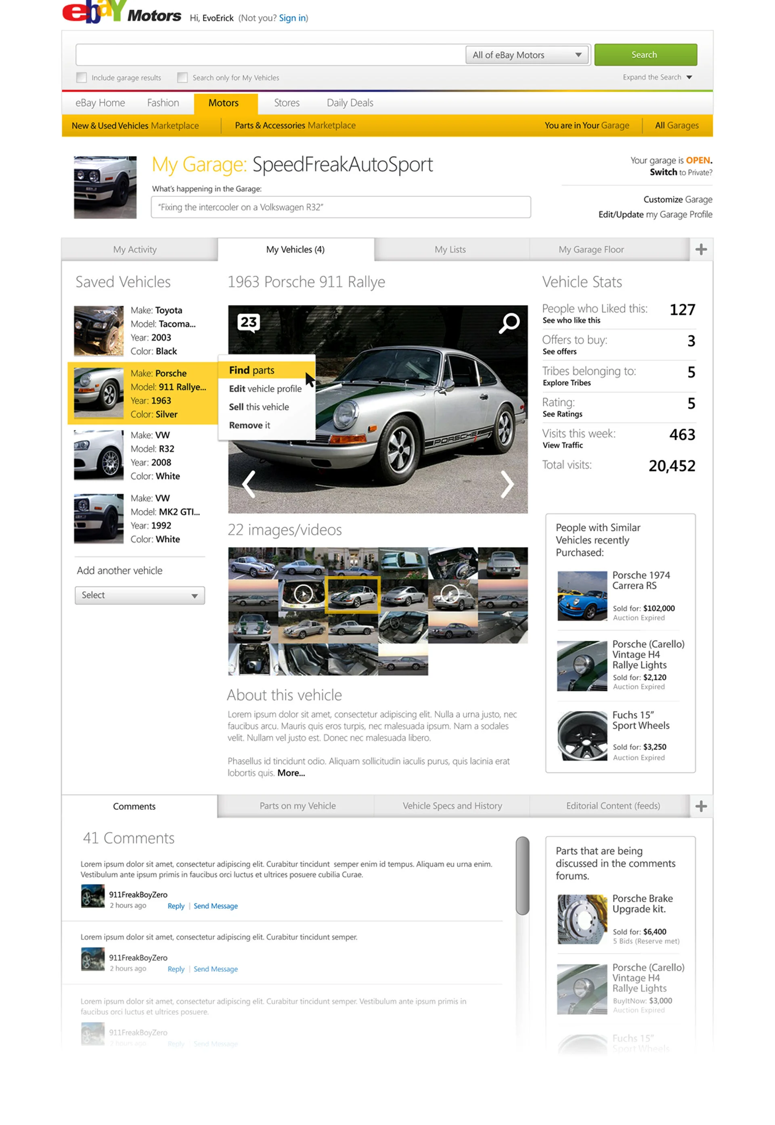Select the Toyota Tacoma saved vehicle thumbnail
Image resolution: width=775 pixels, height=1125 pixels.
click(x=98, y=330)
